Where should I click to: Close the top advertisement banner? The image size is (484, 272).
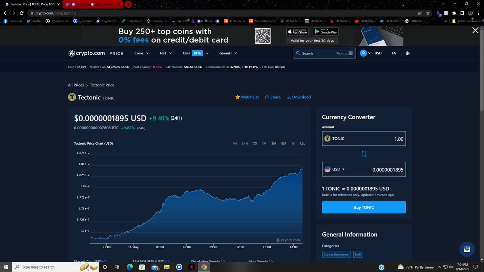(476, 31)
